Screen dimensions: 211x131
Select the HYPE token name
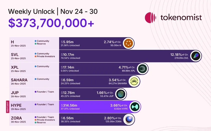coord(16,105)
